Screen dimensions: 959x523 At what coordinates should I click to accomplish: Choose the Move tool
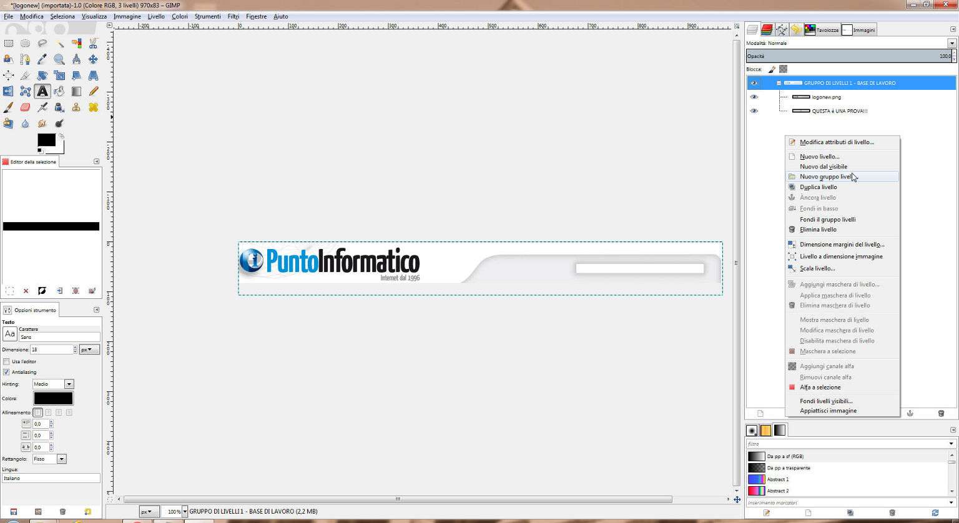93,59
